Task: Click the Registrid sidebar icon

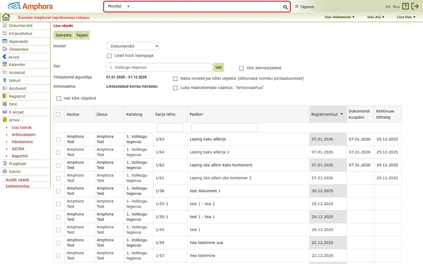Action: coord(5,96)
